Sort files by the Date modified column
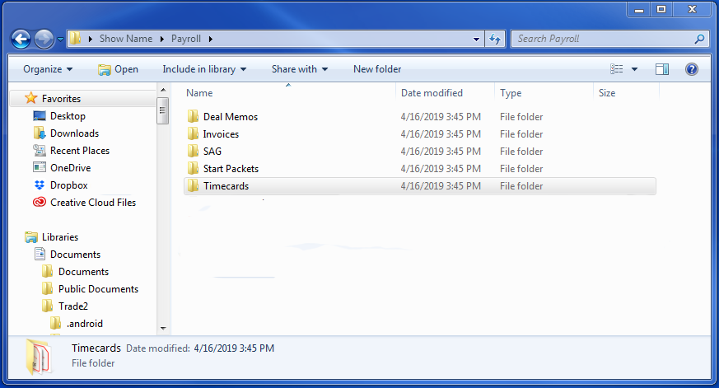This screenshot has width=719, height=388. (x=432, y=93)
